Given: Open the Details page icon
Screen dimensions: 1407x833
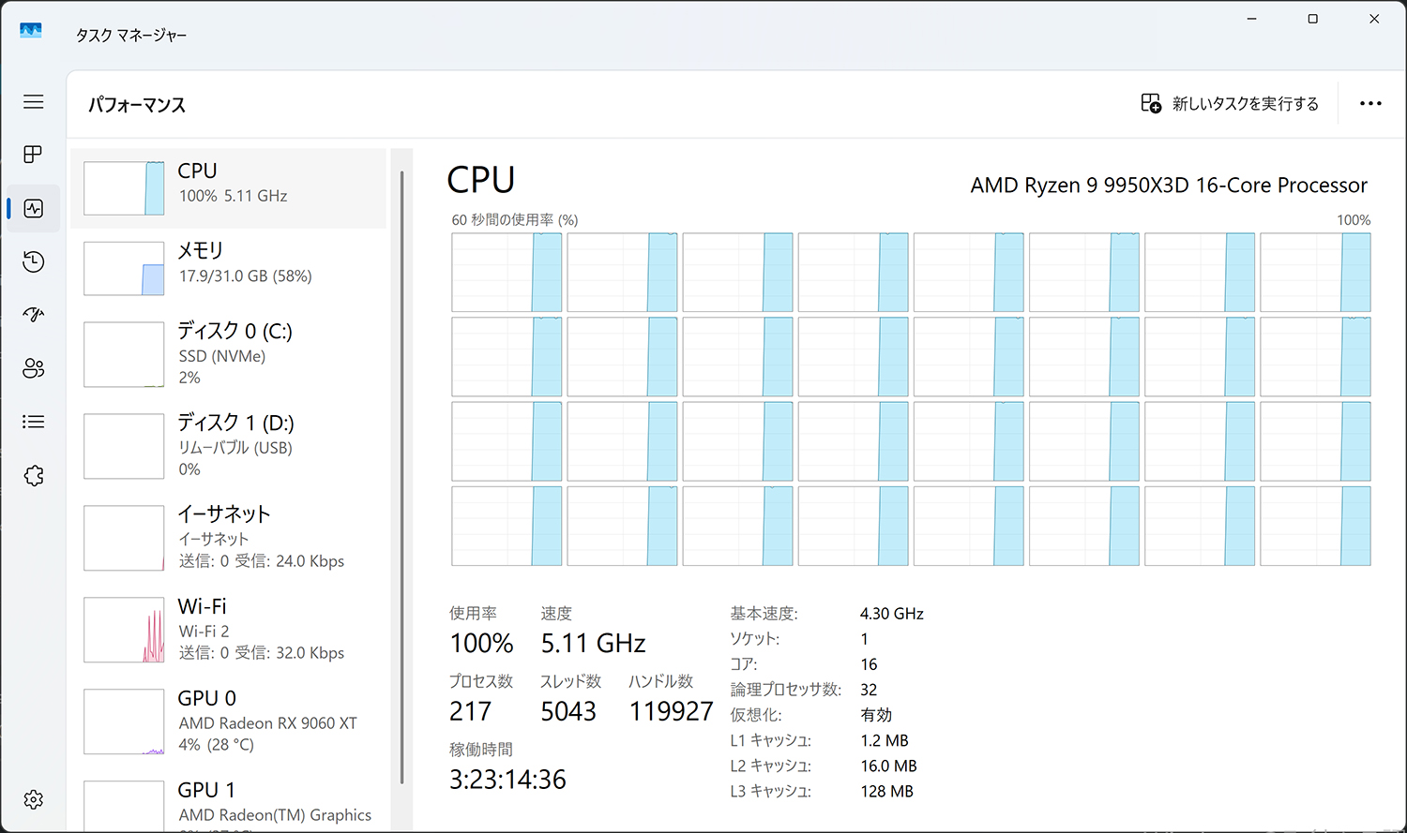Looking at the screenshot, I should [x=34, y=422].
